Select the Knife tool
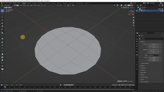Screen dimensions: 164x92 click(2, 51)
